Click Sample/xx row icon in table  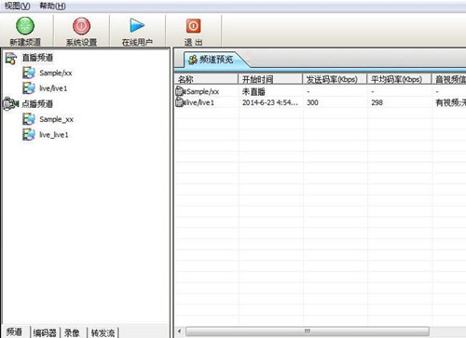181,91
